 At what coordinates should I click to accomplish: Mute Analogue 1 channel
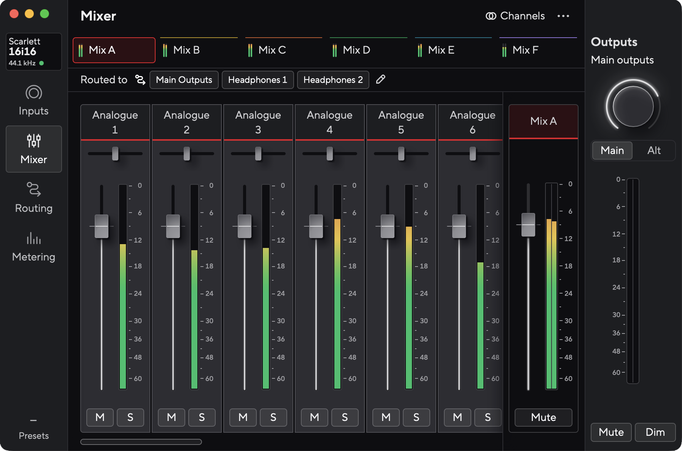click(x=100, y=418)
